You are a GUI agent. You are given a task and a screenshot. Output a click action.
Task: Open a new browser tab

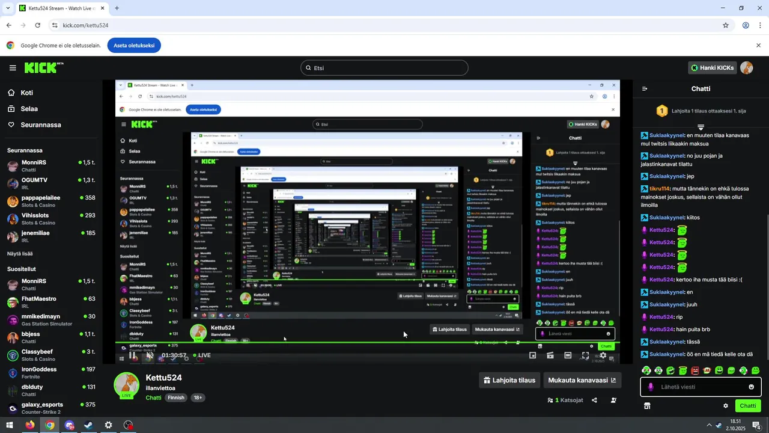pos(117,8)
